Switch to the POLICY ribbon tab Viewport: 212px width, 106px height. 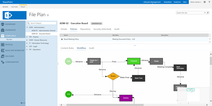pos(23,7)
